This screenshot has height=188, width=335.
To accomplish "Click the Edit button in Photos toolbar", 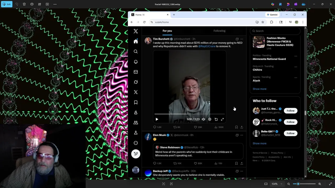I will [x=6, y=4].
